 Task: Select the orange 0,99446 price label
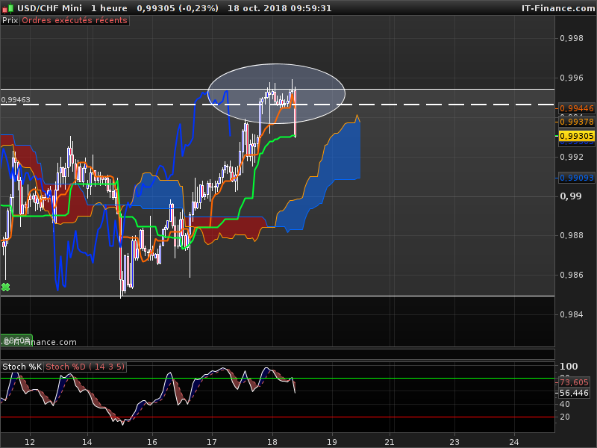click(576, 108)
